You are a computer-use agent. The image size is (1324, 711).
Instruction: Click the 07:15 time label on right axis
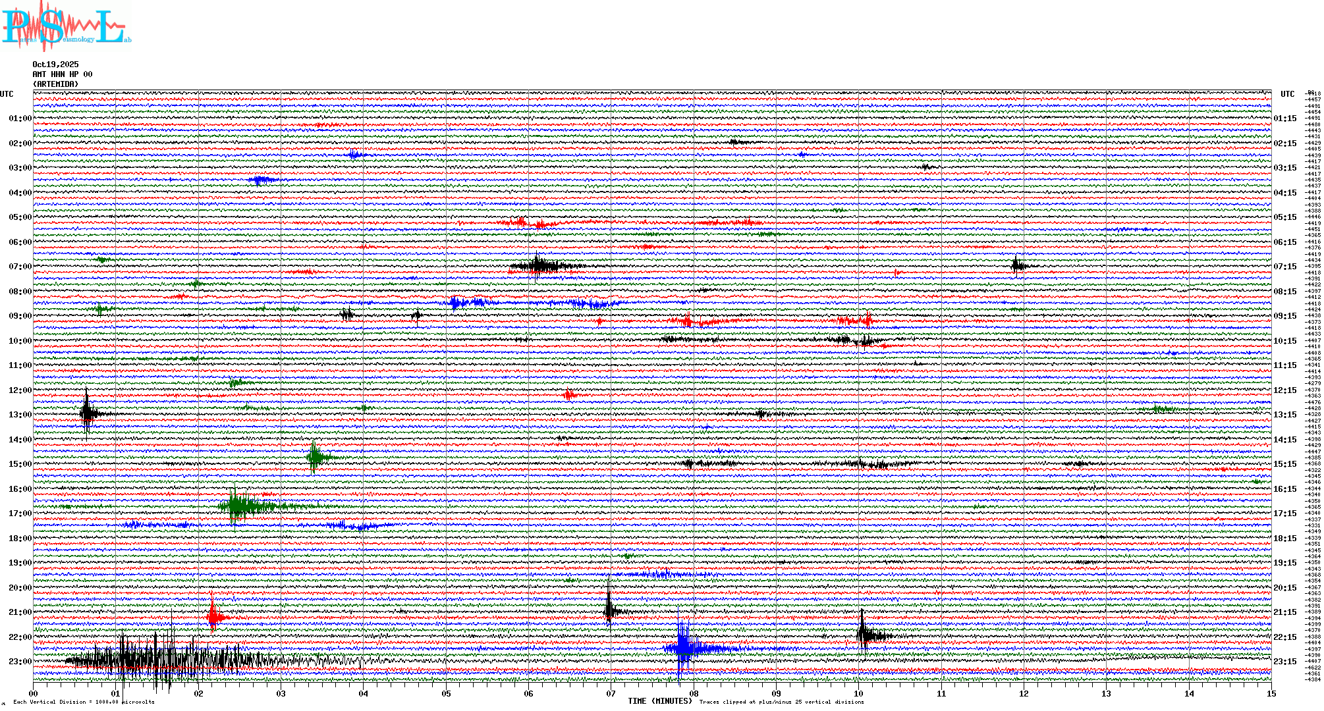pyautogui.click(x=1284, y=267)
